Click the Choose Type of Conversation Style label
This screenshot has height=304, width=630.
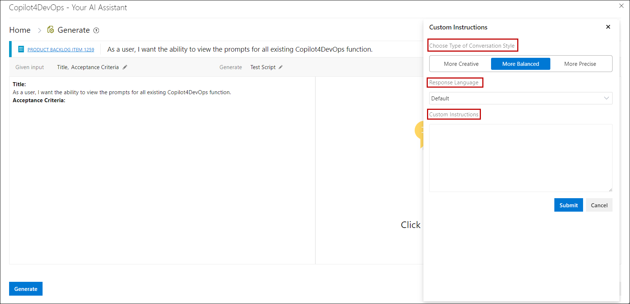pos(472,46)
